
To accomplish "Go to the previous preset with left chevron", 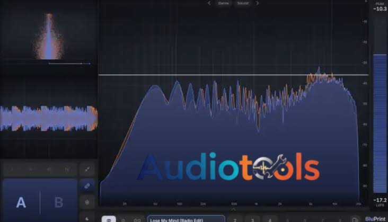I will click(x=209, y=3).
